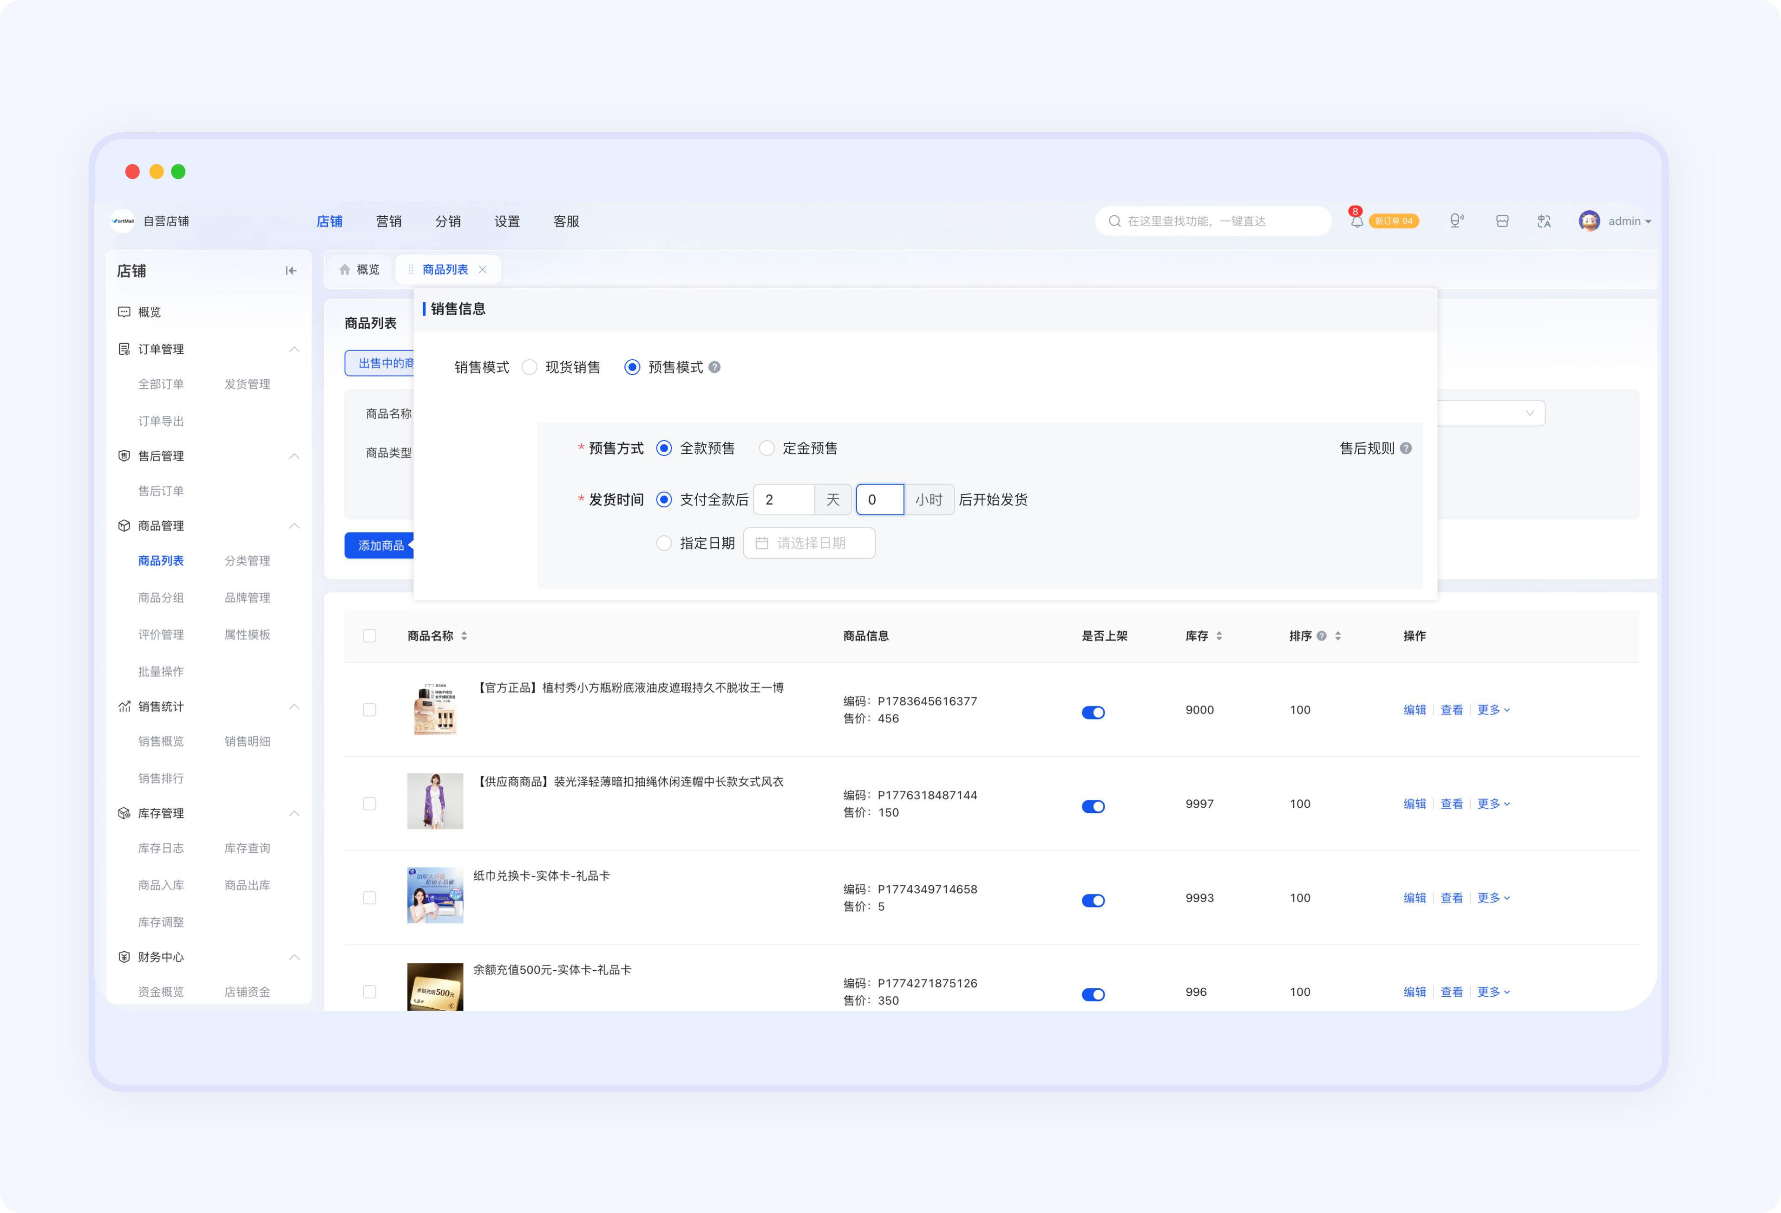The width and height of the screenshot is (1781, 1213).
Task: Click the 排序 column help icon
Action: 1321,636
